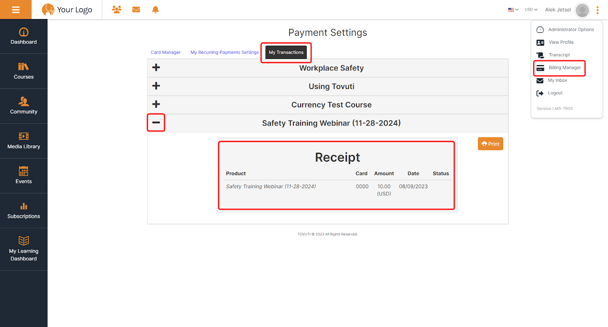This screenshot has width=608, height=327.
Task: Click the Payment Settings page title
Action: [x=328, y=33]
